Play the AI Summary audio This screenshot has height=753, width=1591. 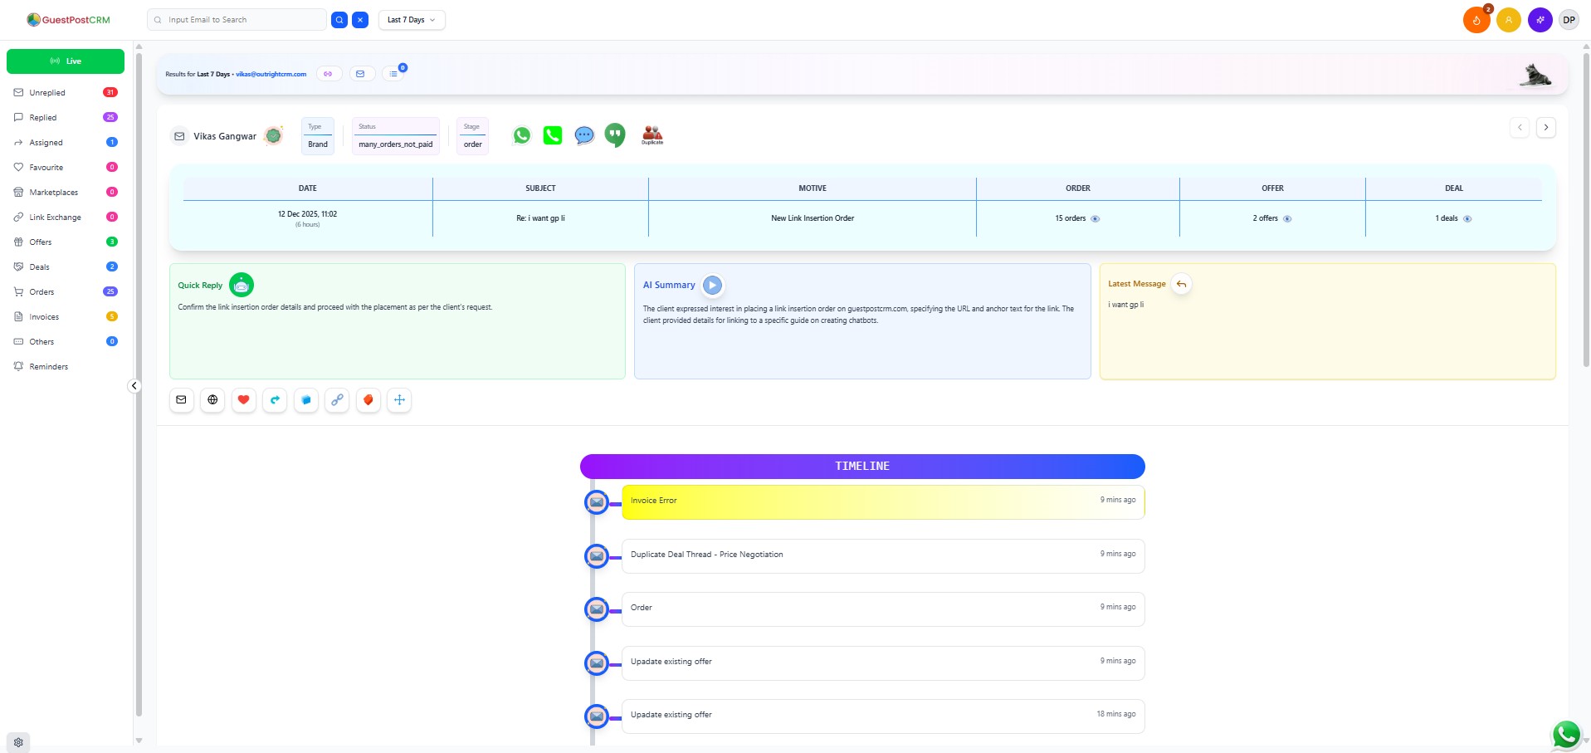711,285
